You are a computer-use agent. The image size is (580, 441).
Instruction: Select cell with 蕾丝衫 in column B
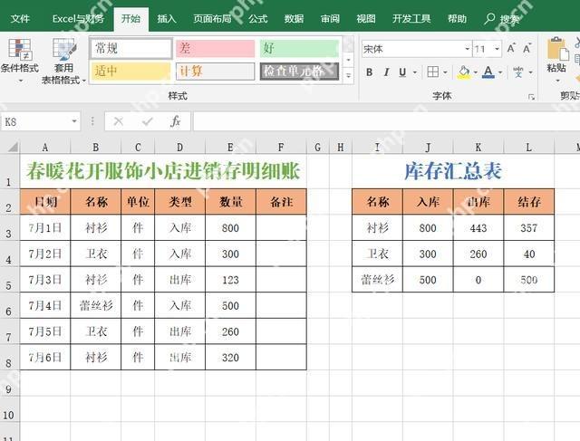click(96, 305)
